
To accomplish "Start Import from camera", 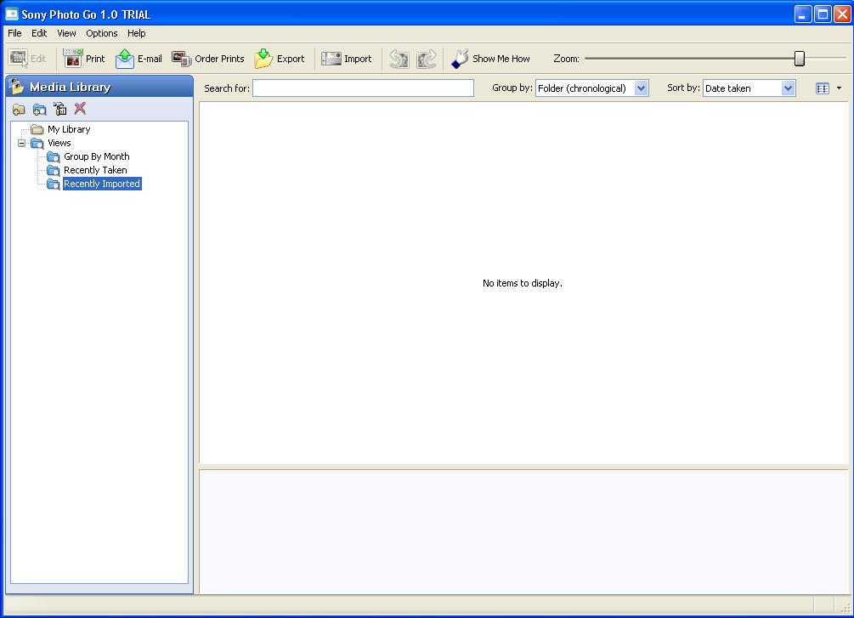I will pos(347,59).
